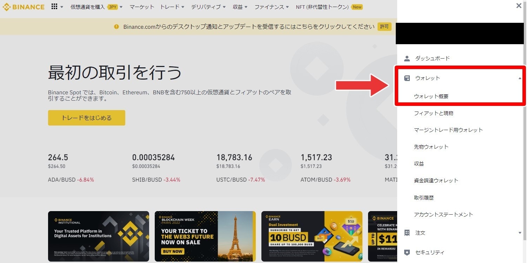This screenshot has height=263, width=527.
Task: Open the SHIB/BUSD price ticker
Action: click(x=156, y=168)
